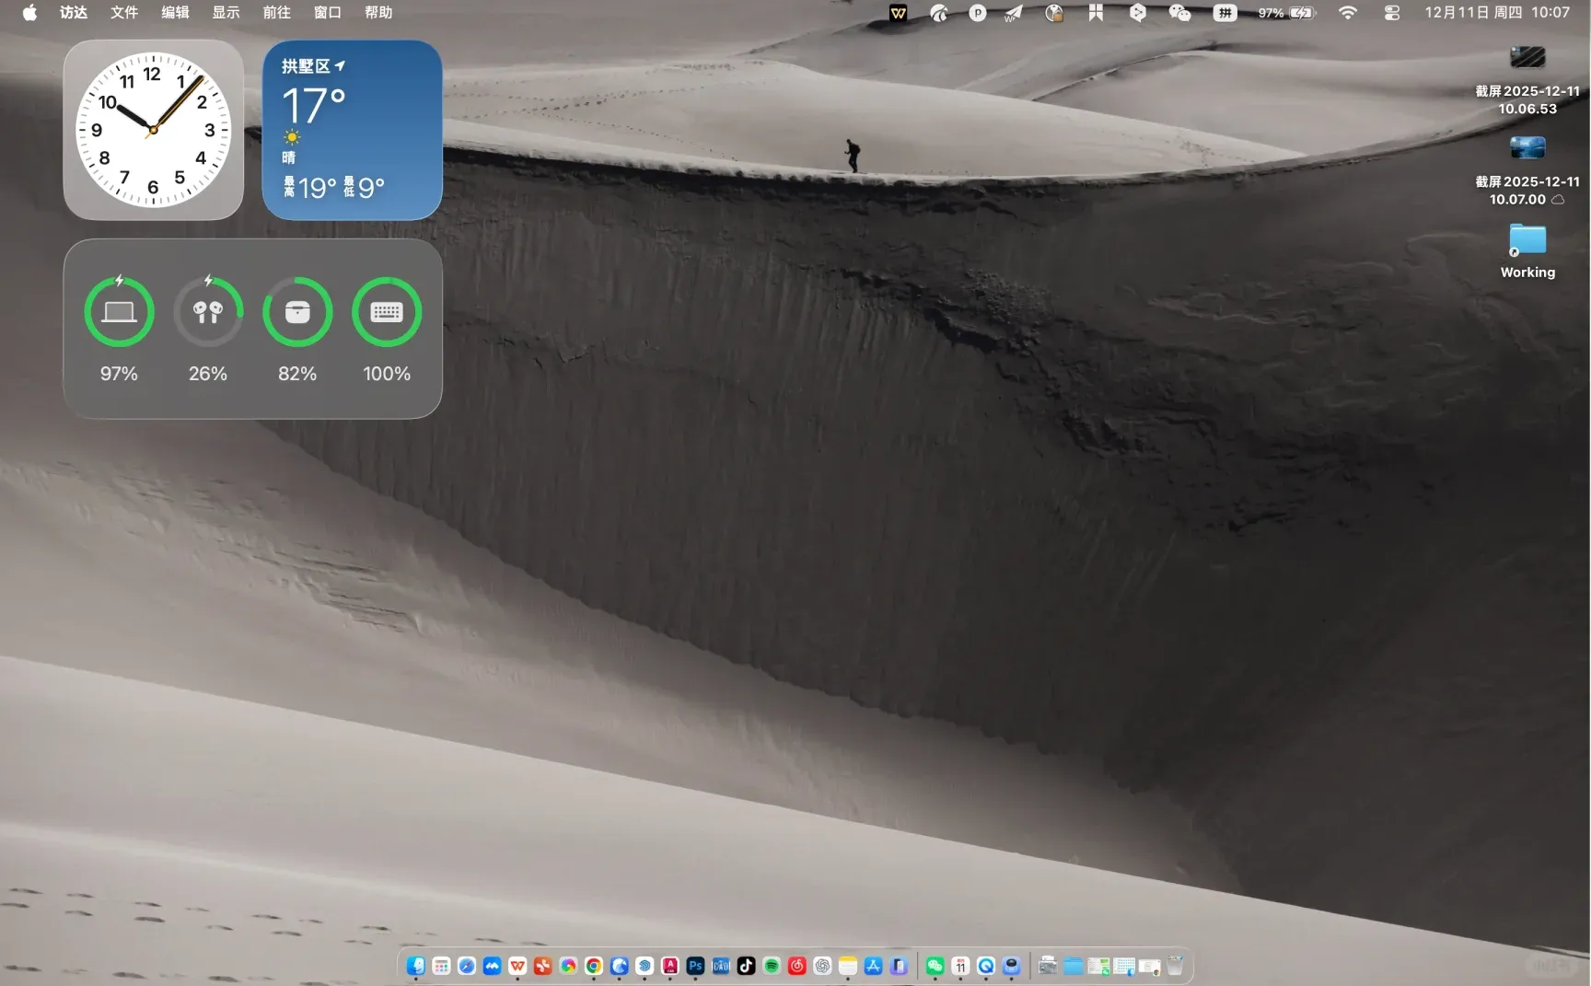This screenshot has width=1591, height=986.
Task: Click the keyboard 100% battery ring
Action: coord(387,312)
